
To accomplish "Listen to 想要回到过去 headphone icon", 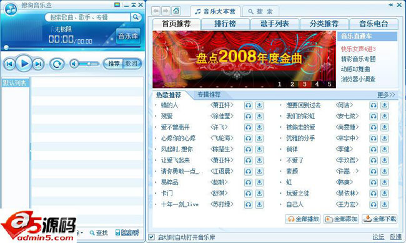I will (374, 105).
